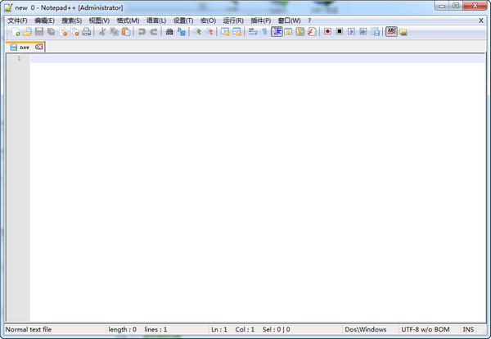Click the Stop recording square icon
The height and width of the screenshot is (339, 491).
(339, 32)
